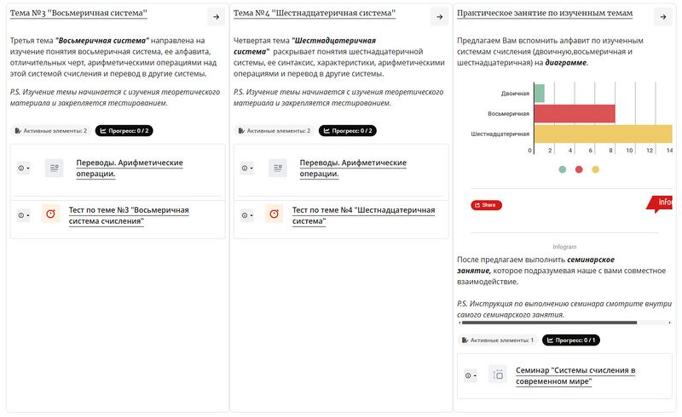Click arrow icon next to Тема №4 heading

click(x=440, y=17)
